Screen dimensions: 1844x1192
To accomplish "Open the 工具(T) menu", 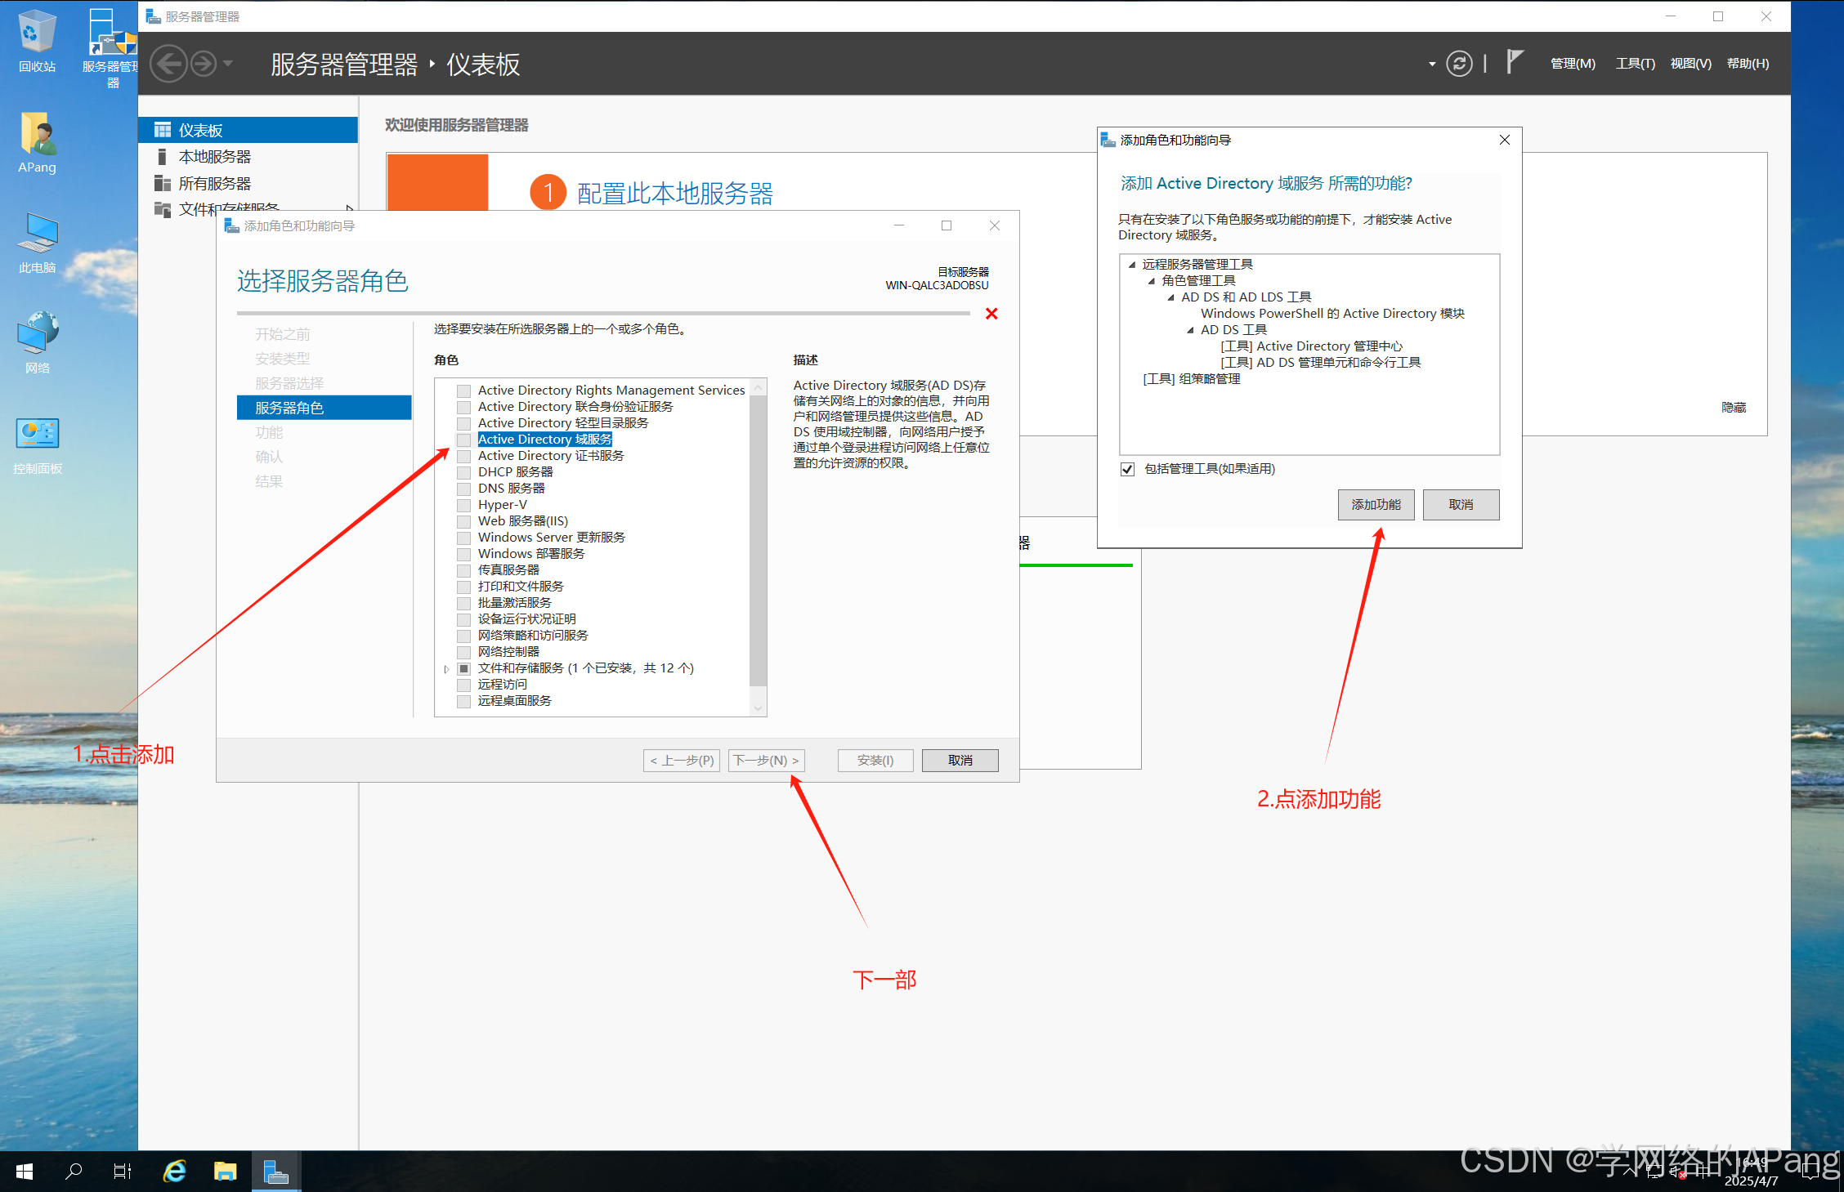I will pyautogui.click(x=1635, y=64).
